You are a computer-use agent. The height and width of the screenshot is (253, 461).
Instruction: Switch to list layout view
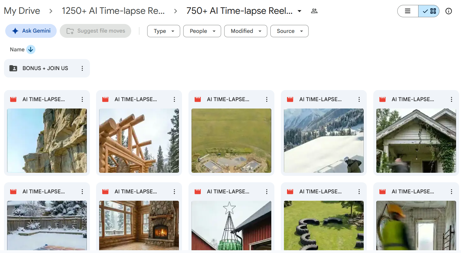click(408, 11)
